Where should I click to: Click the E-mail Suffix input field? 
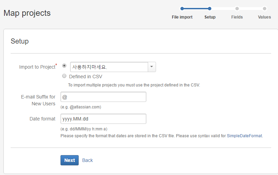pos(103,97)
